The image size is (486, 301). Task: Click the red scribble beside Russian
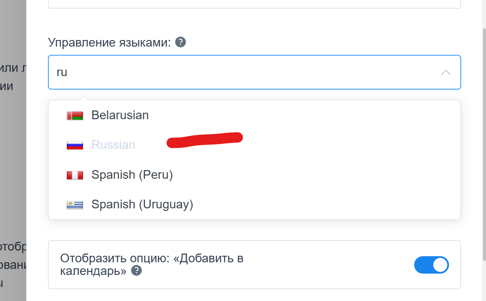pos(205,140)
